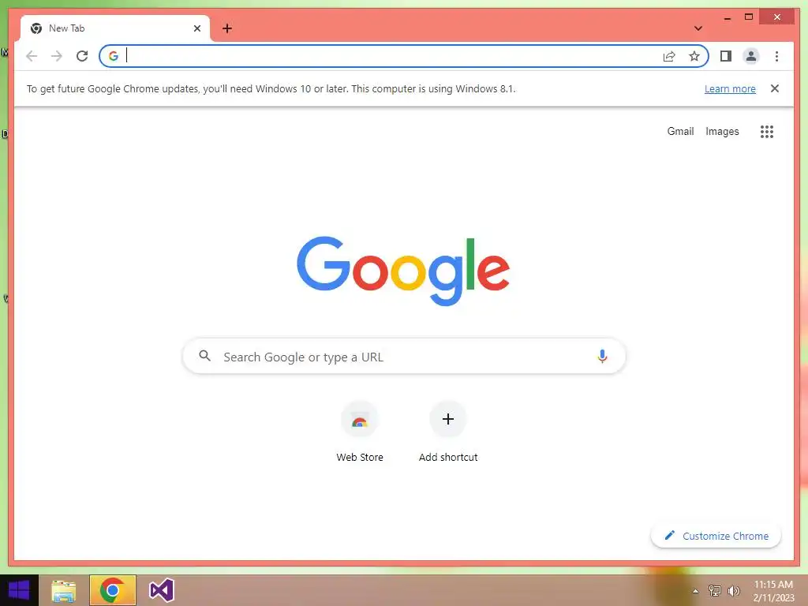This screenshot has height=606, width=808.
Task: Open File Explorer from taskbar
Action: click(64, 590)
